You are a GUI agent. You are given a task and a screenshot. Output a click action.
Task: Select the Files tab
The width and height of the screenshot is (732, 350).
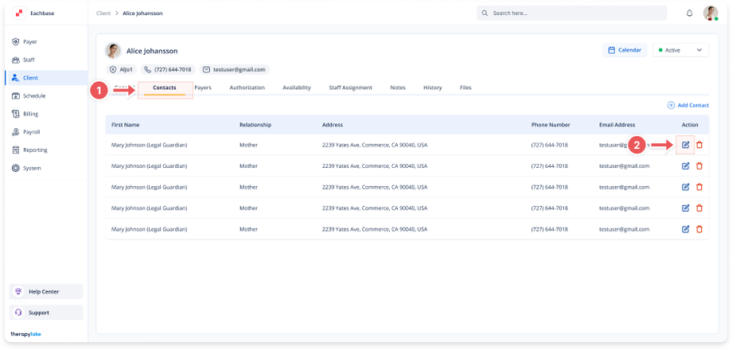[465, 87]
